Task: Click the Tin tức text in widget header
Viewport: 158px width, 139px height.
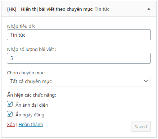Action: point(102,9)
